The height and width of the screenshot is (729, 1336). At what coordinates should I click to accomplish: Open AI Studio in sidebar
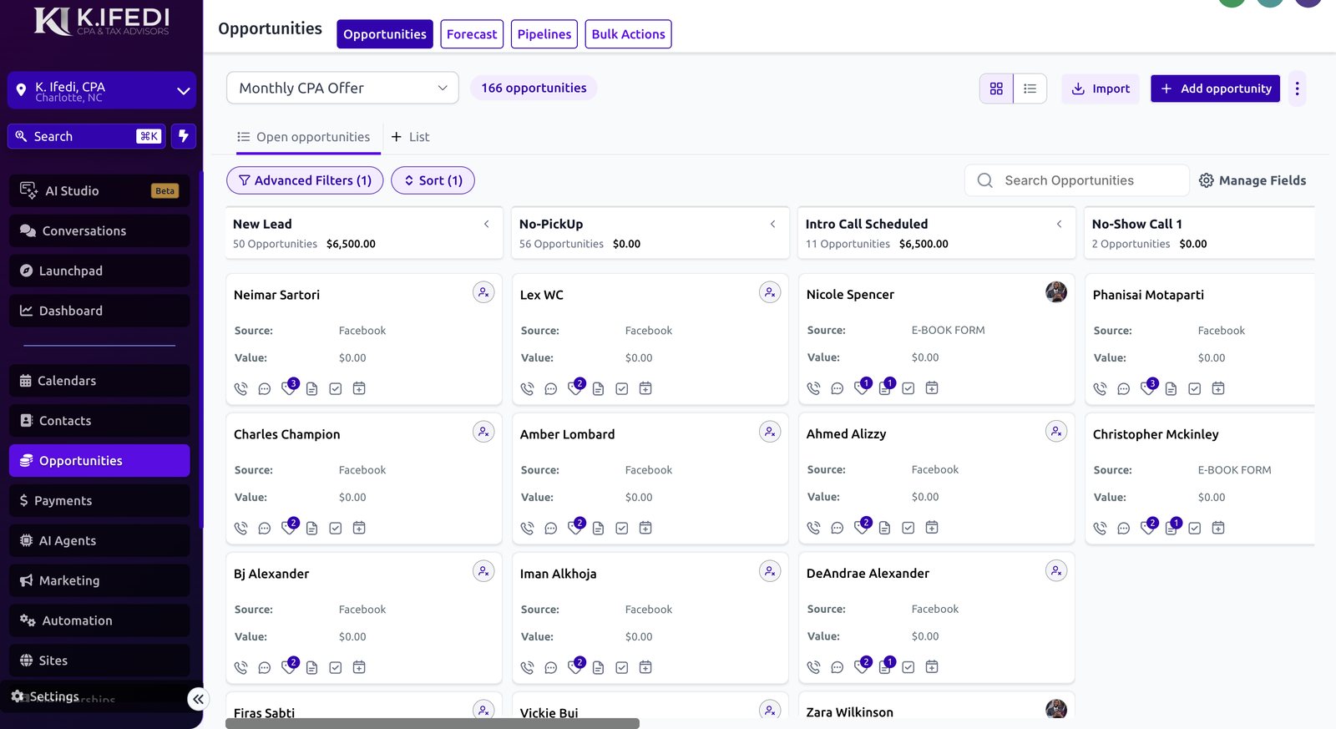pyautogui.click(x=99, y=191)
